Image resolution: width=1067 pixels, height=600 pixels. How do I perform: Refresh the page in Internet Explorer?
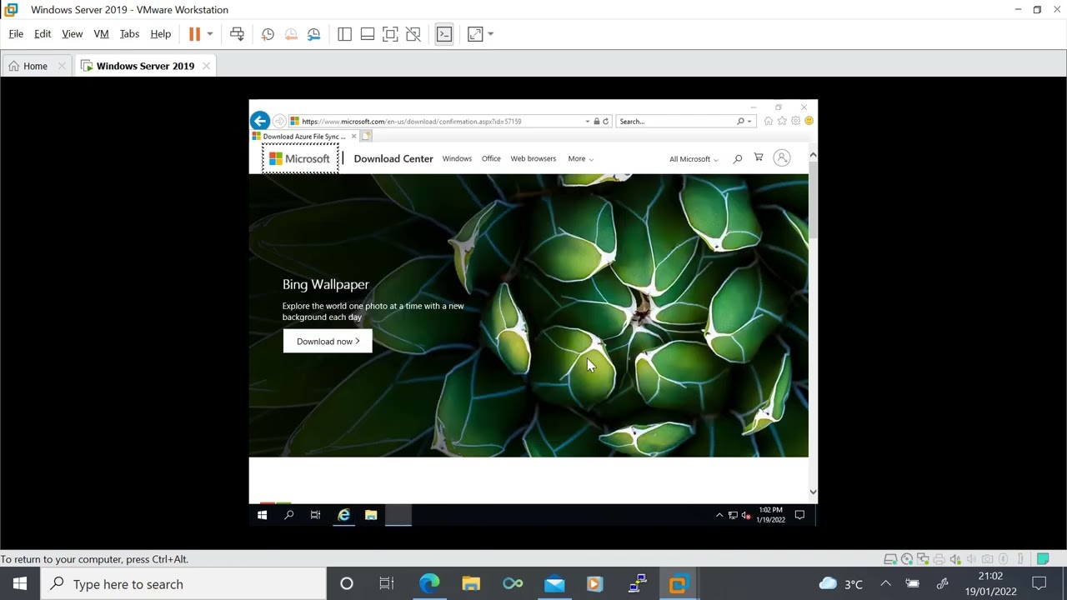(x=606, y=122)
